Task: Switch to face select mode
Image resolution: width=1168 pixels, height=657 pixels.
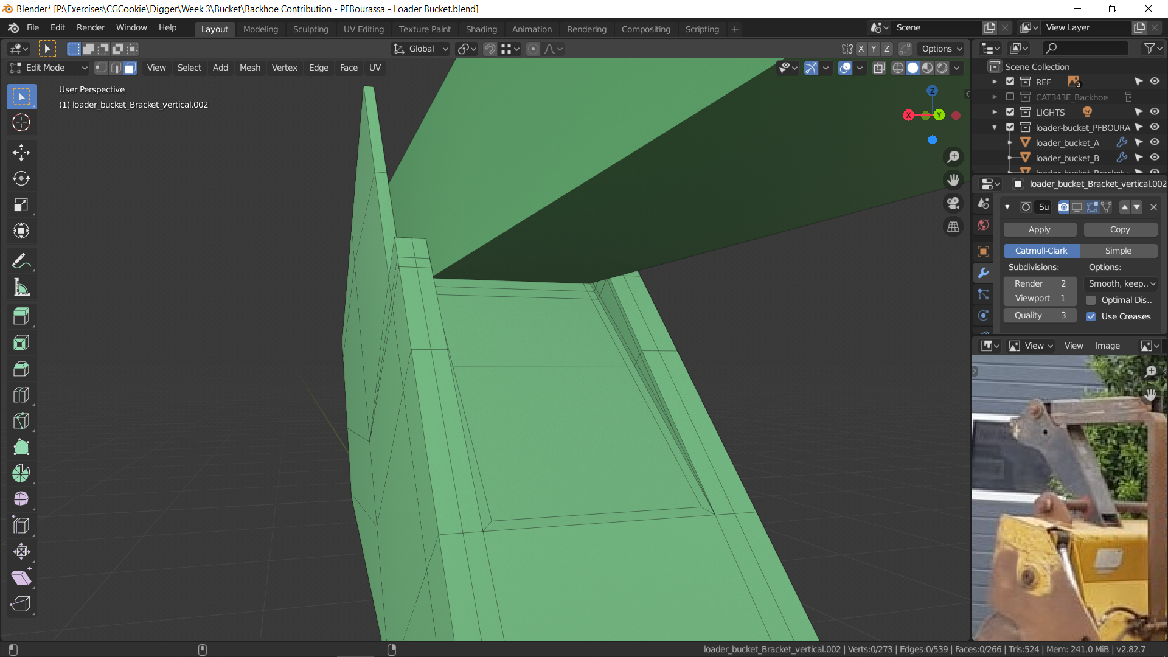Action: pyautogui.click(x=130, y=68)
